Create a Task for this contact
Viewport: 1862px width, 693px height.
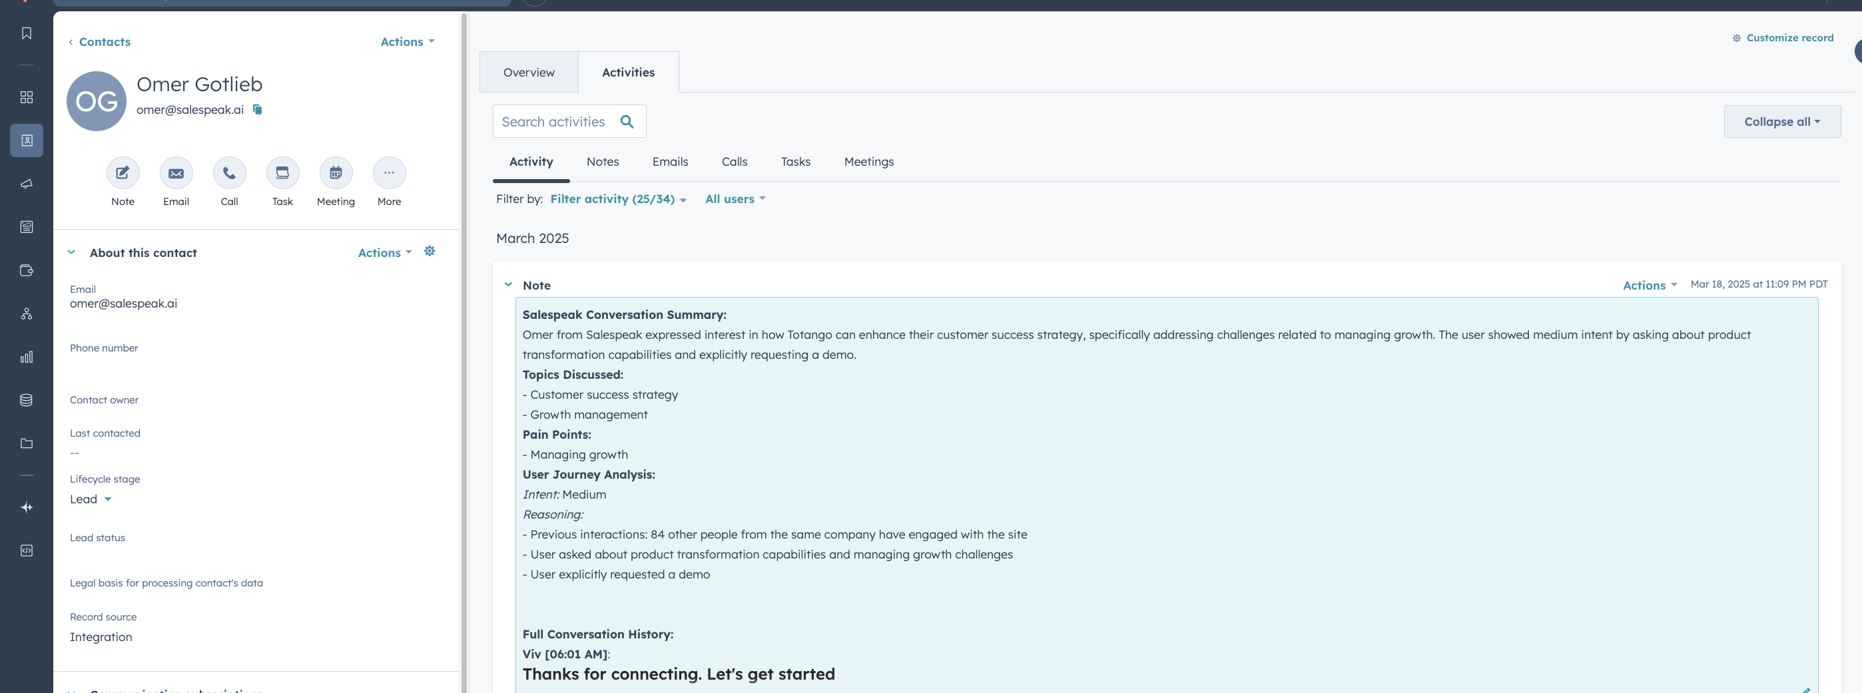(x=282, y=172)
